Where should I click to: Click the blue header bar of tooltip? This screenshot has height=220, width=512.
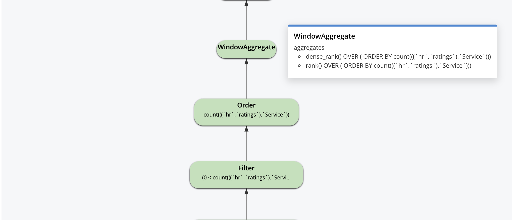[392, 26]
